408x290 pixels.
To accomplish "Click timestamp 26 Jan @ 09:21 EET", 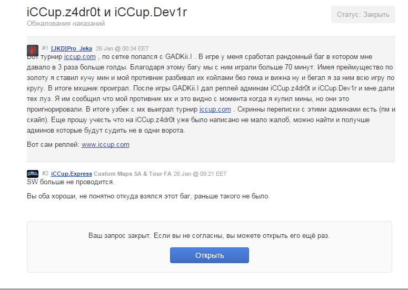I will [200, 174].
